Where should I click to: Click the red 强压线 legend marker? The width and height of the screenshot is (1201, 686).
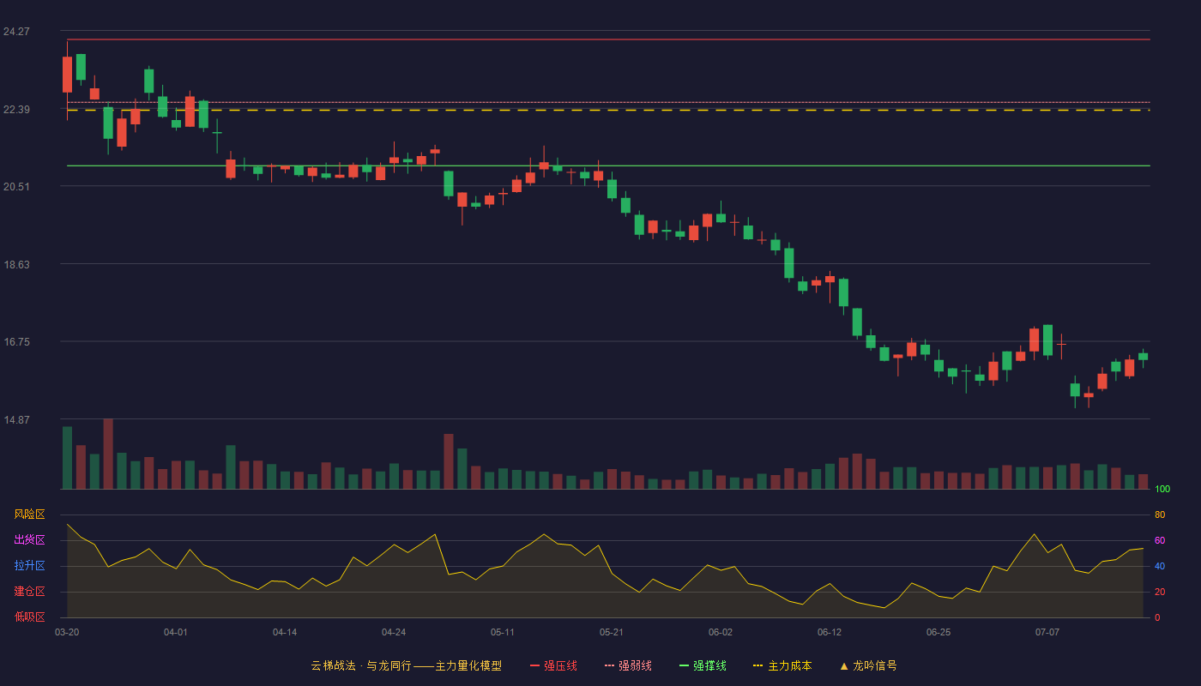(x=535, y=665)
